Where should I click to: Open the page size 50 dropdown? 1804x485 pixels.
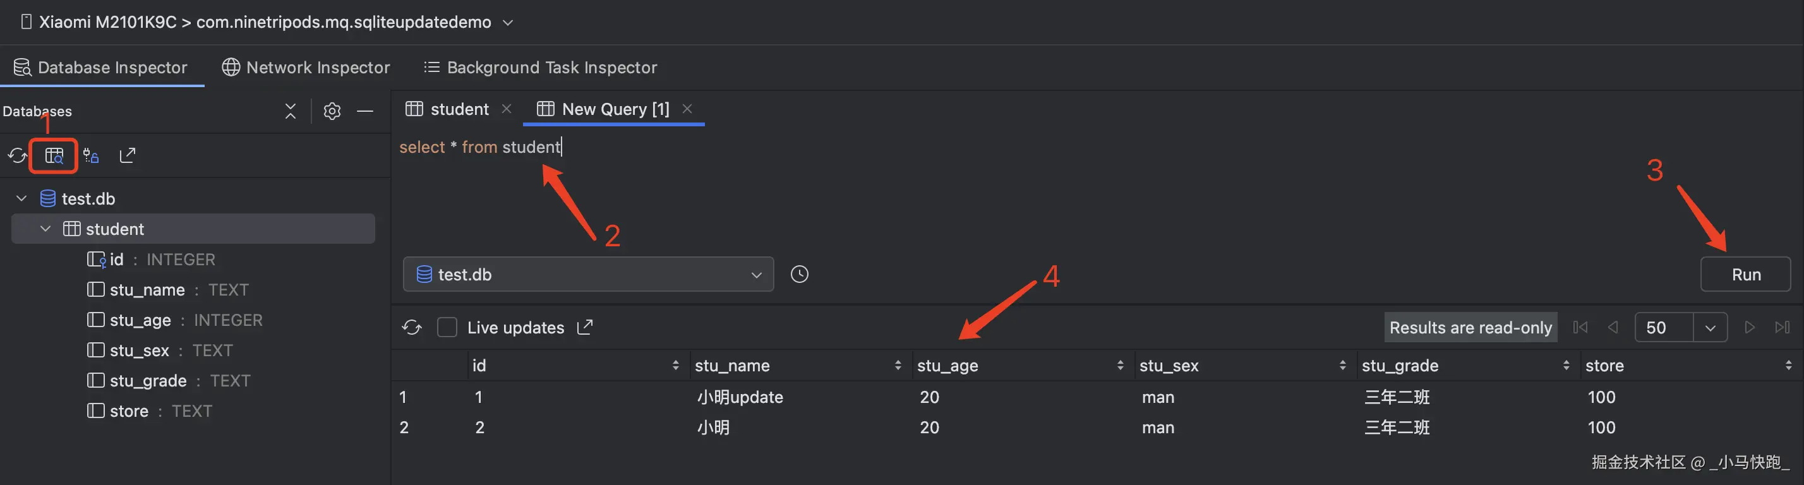click(x=1709, y=327)
